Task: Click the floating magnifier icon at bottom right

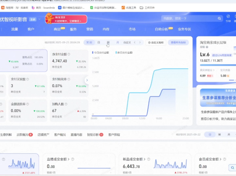Action: (232, 167)
